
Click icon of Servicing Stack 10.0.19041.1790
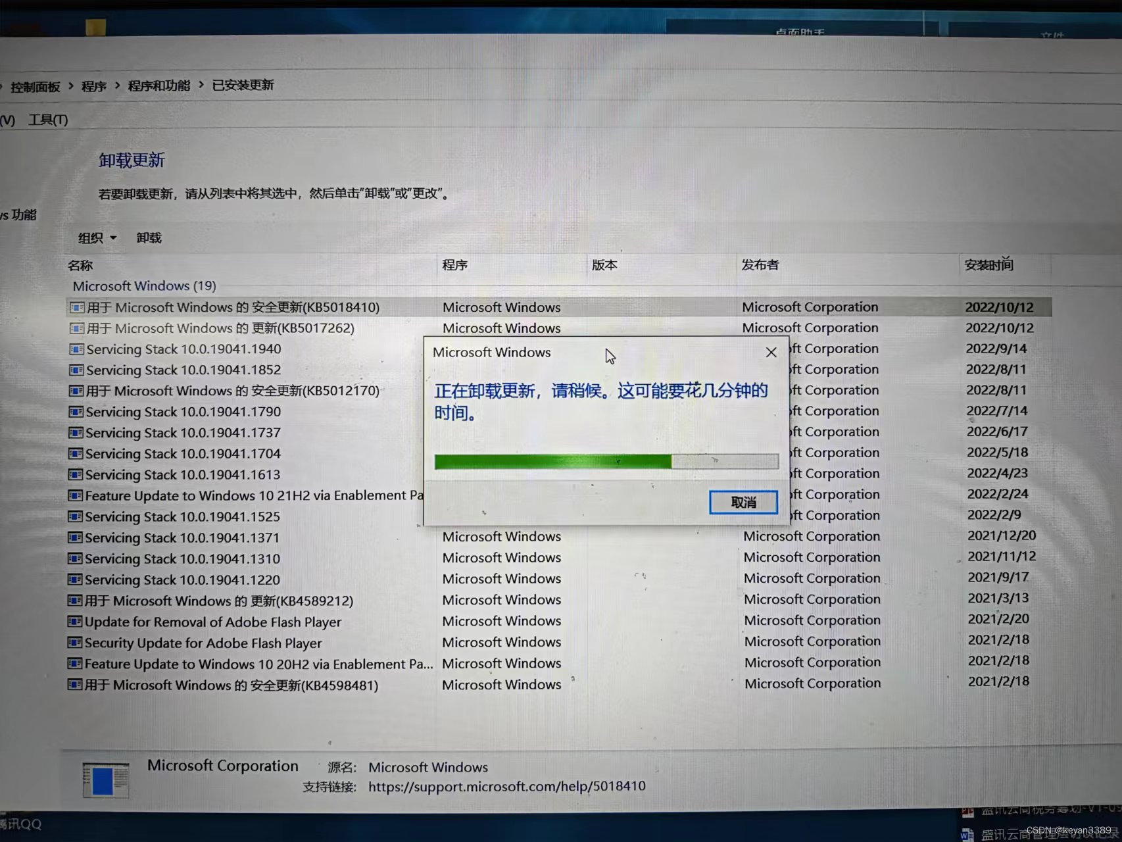[76, 412]
